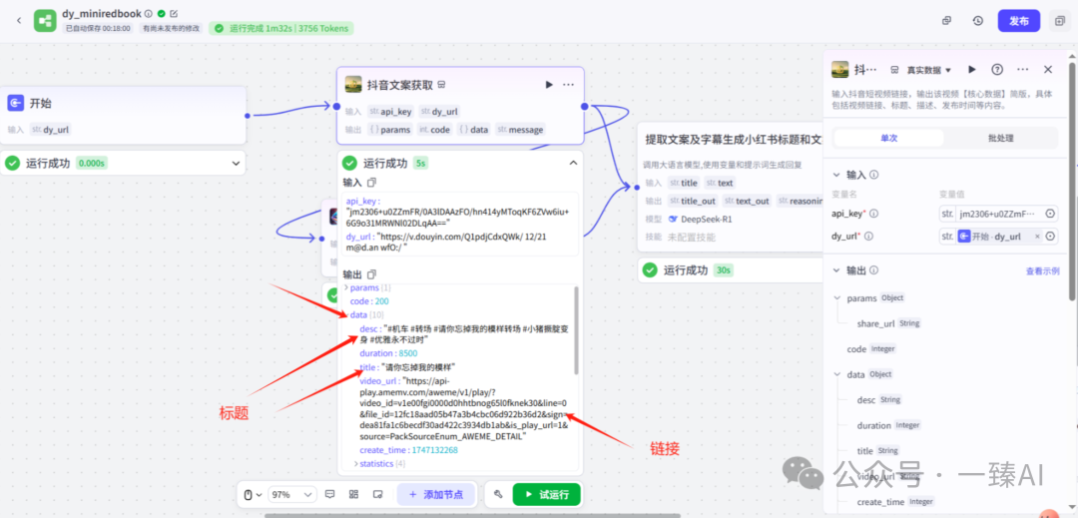The image size is (1078, 518).
Task: Remove the 开始 · dy_url reference tag
Action: [1037, 237]
